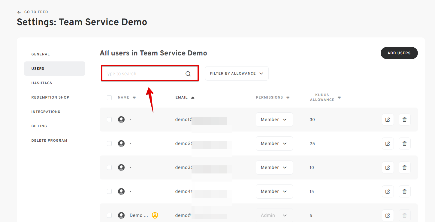The width and height of the screenshot is (435, 222).
Task: Go to the Redemption Shop page
Action: coord(50,97)
